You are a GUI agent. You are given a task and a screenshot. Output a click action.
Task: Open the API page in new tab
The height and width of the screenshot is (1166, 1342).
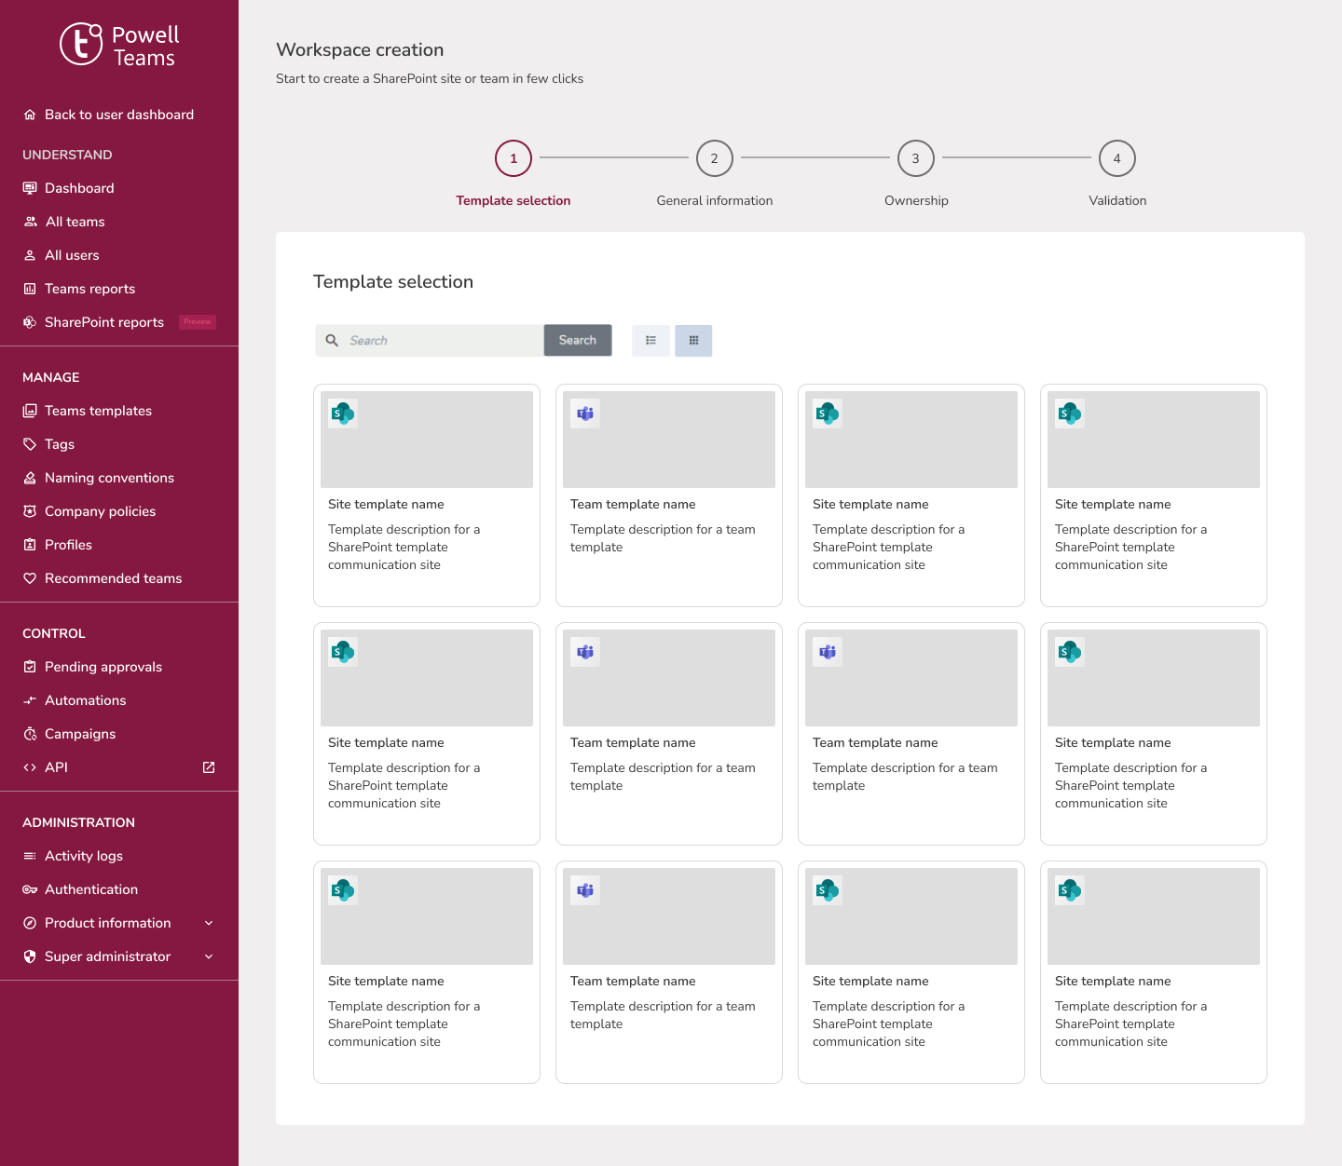[x=208, y=767]
